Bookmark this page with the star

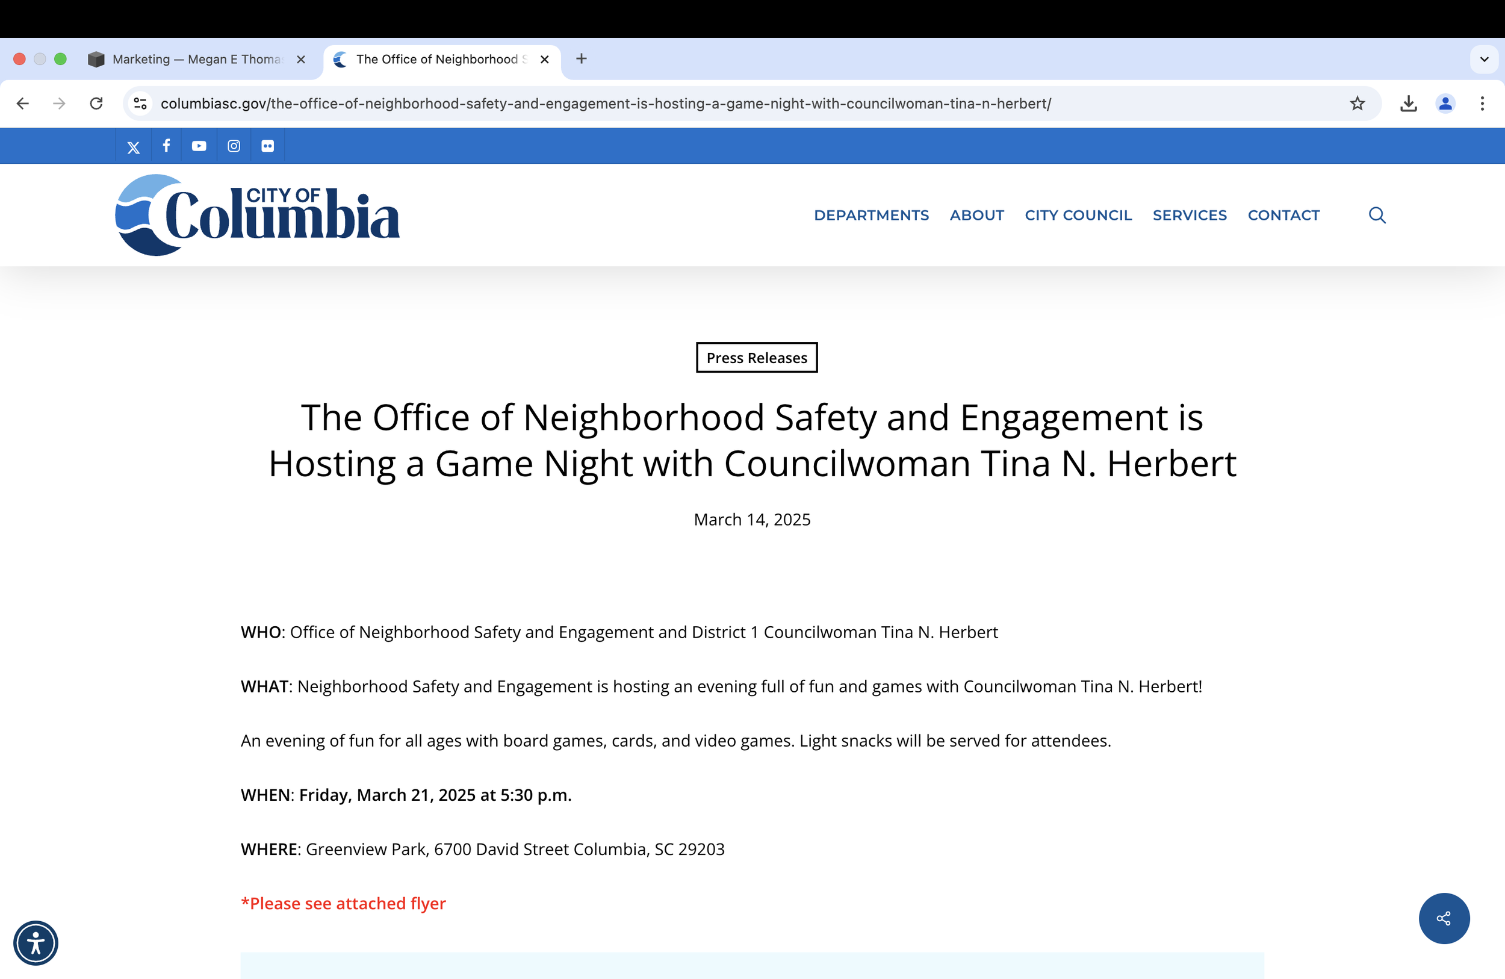[x=1357, y=104]
